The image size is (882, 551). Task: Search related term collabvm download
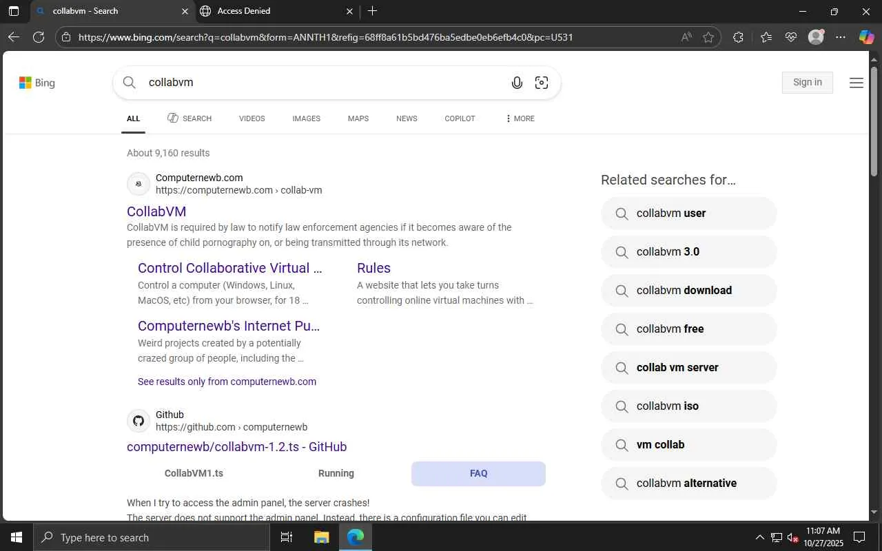689,291
